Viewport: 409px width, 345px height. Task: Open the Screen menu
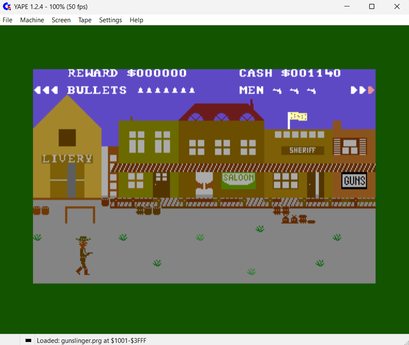pos(61,20)
